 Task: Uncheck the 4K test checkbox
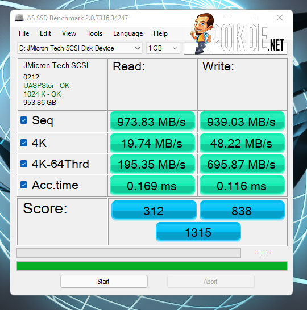(24, 143)
